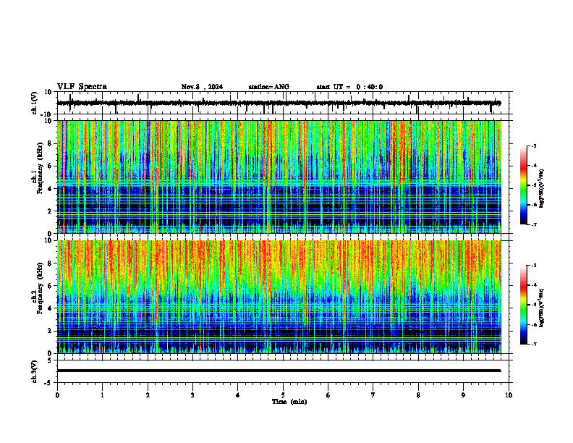Click the ch.1 spectrogram panel
Viewport: 573px width, 443px height.
pyautogui.click(x=279, y=177)
